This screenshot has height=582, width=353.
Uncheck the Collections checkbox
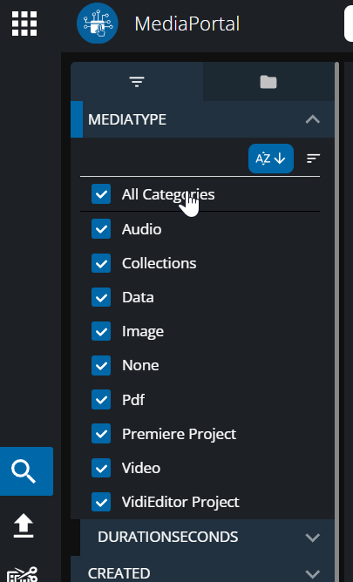[101, 263]
